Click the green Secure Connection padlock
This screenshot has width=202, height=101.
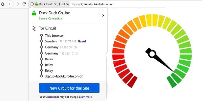click(x=34, y=14)
